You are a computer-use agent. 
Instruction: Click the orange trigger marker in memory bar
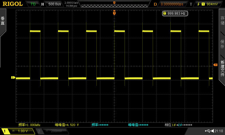pos(114,3)
